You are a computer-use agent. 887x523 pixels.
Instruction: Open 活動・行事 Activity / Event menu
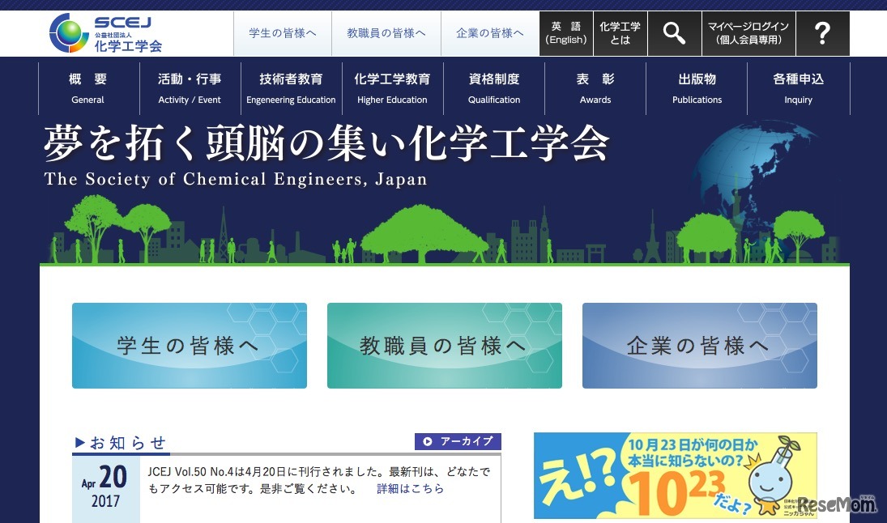[x=190, y=88]
